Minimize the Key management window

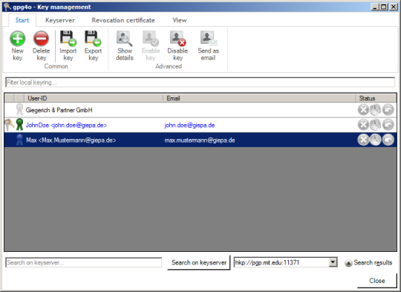pyautogui.click(x=375, y=7)
